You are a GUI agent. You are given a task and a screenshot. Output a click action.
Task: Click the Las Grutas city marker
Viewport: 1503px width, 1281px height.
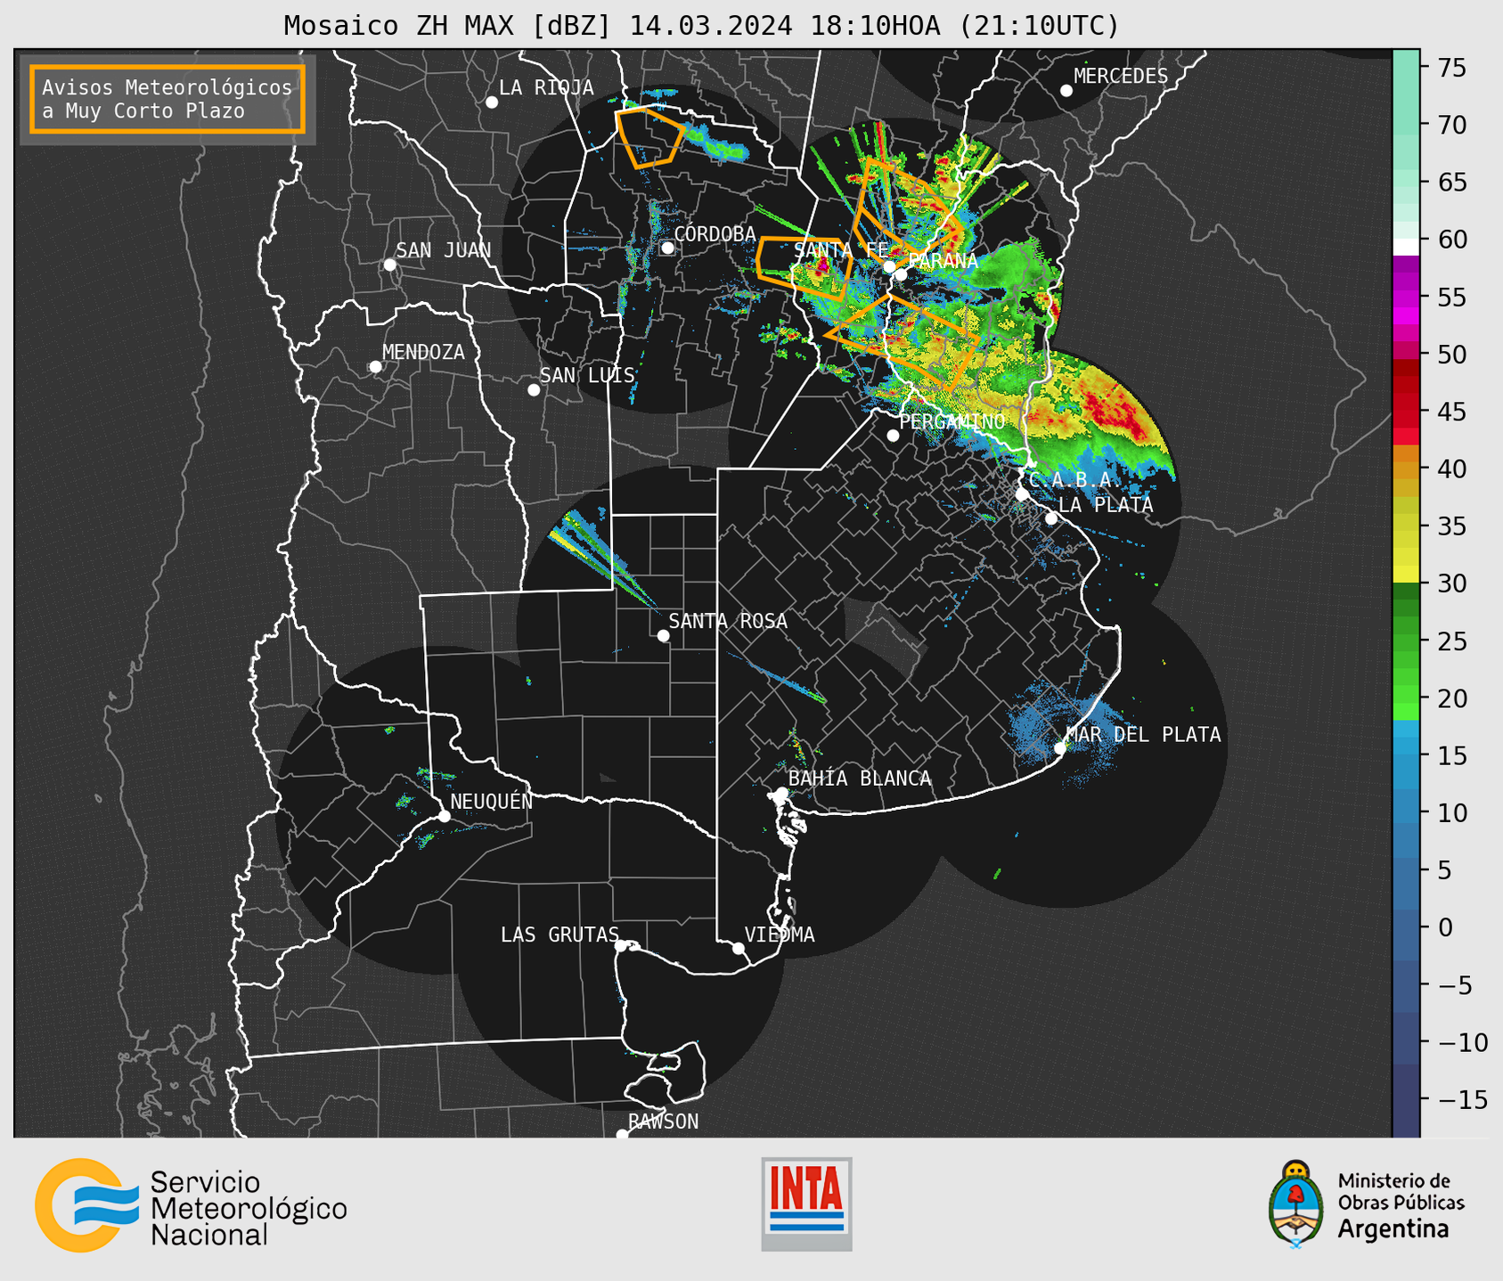pyautogui.click(x=621, y=946)
